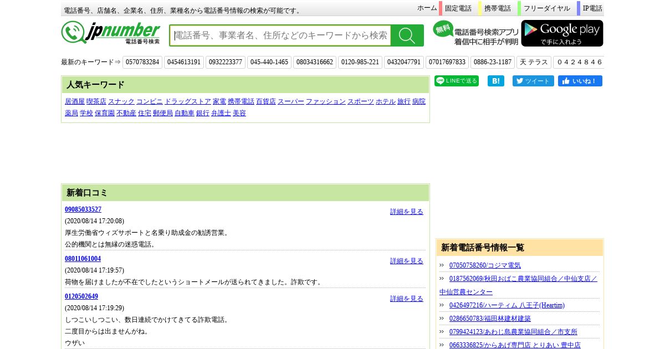Image resolution: width=665 pixels, height=349 pixels.
Task: Open popular keyword 旅行
Action: (x=404, y=101)
